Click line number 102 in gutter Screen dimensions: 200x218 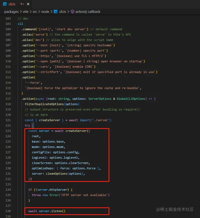point(8,18)
